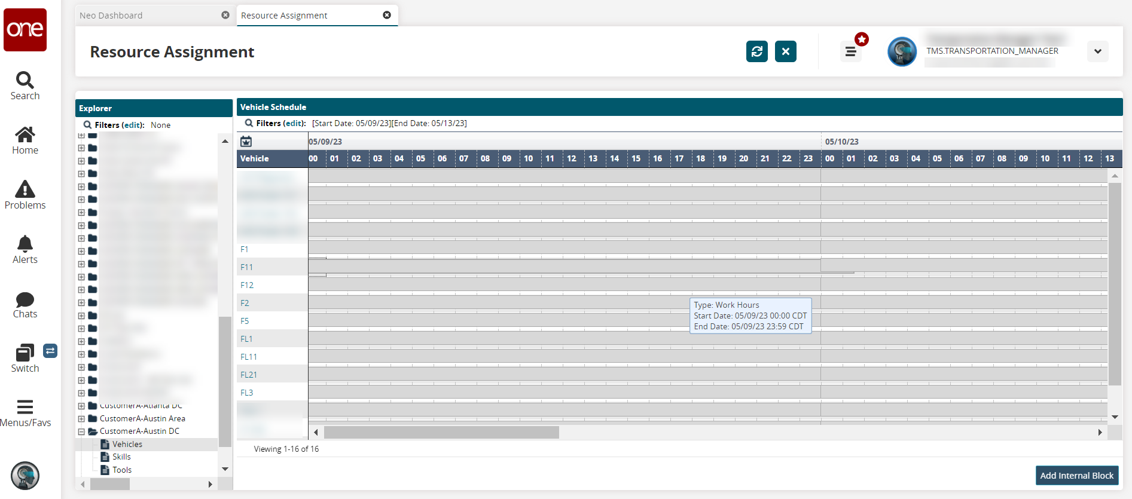Viewport: 1132px width, 499px height.
Task: Close the Resource Assignment page with X button
Action: [x=786, y=51]
